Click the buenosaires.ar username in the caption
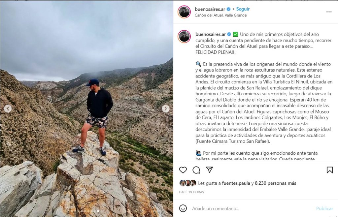The height and width of the screenshot is (217, 338). click(210, 34)
